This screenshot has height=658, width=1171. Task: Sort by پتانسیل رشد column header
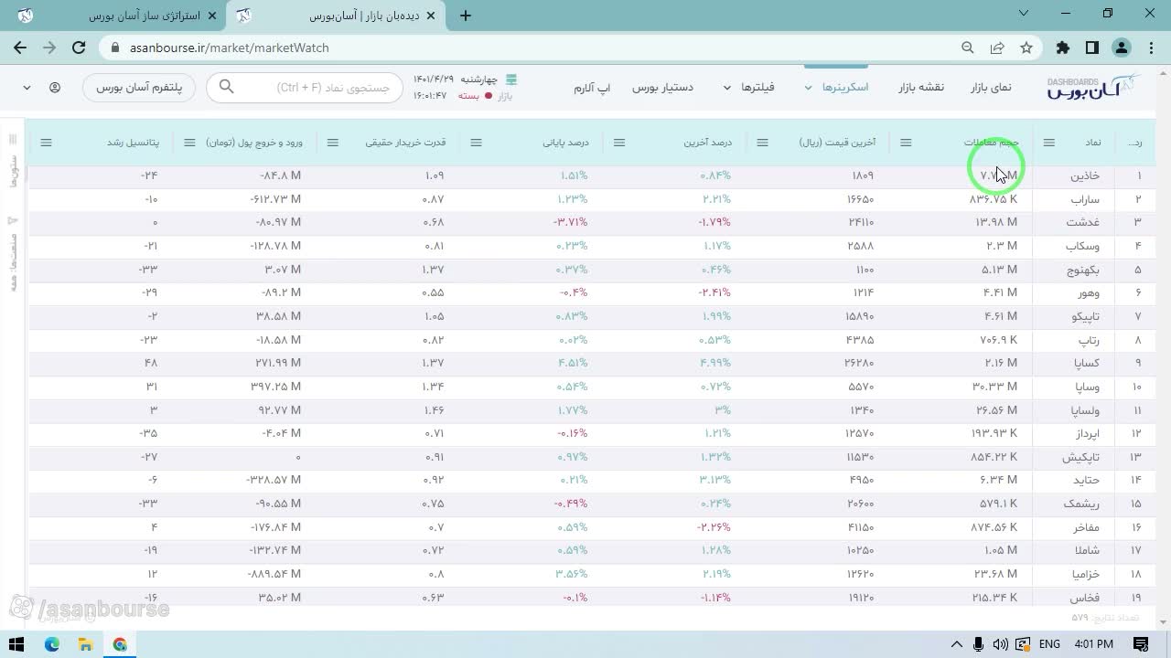(x=133, y=143)
